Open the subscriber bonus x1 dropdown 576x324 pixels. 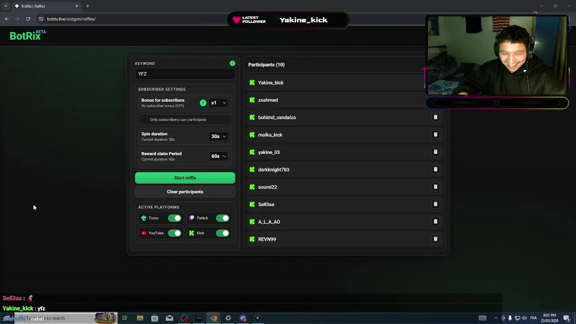tap(219, 103)
